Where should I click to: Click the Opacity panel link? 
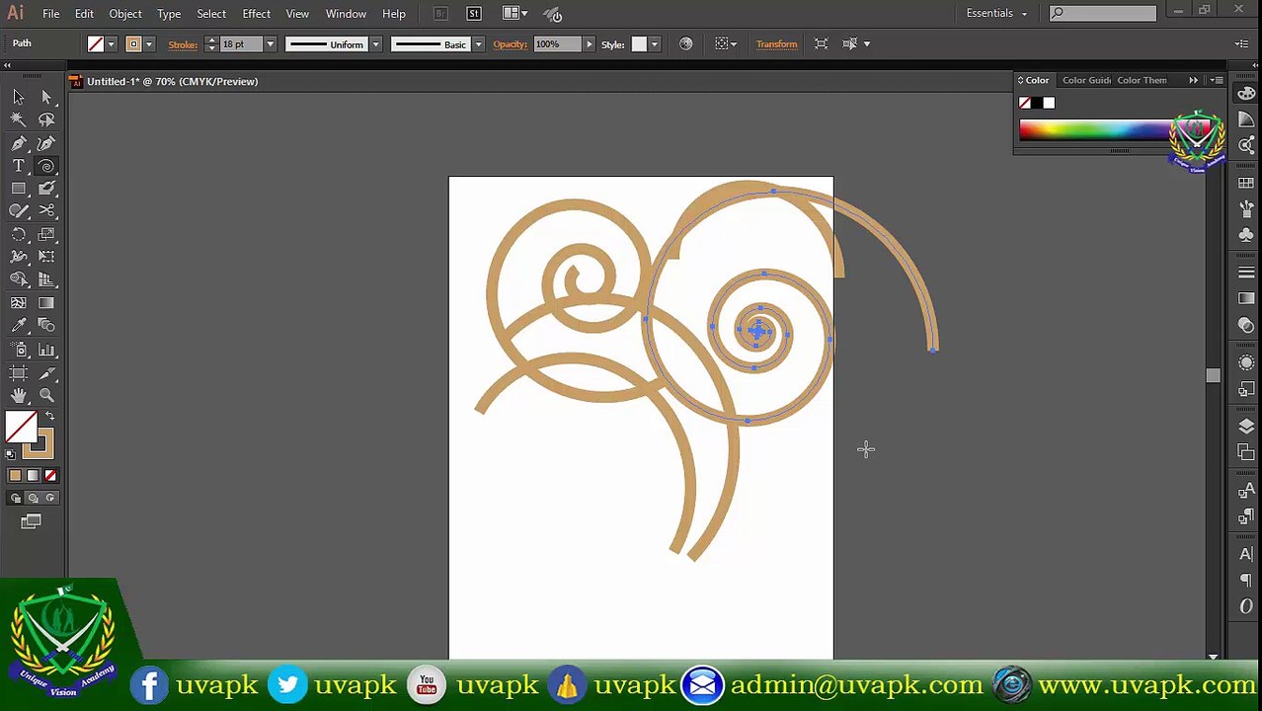[511, 44]
